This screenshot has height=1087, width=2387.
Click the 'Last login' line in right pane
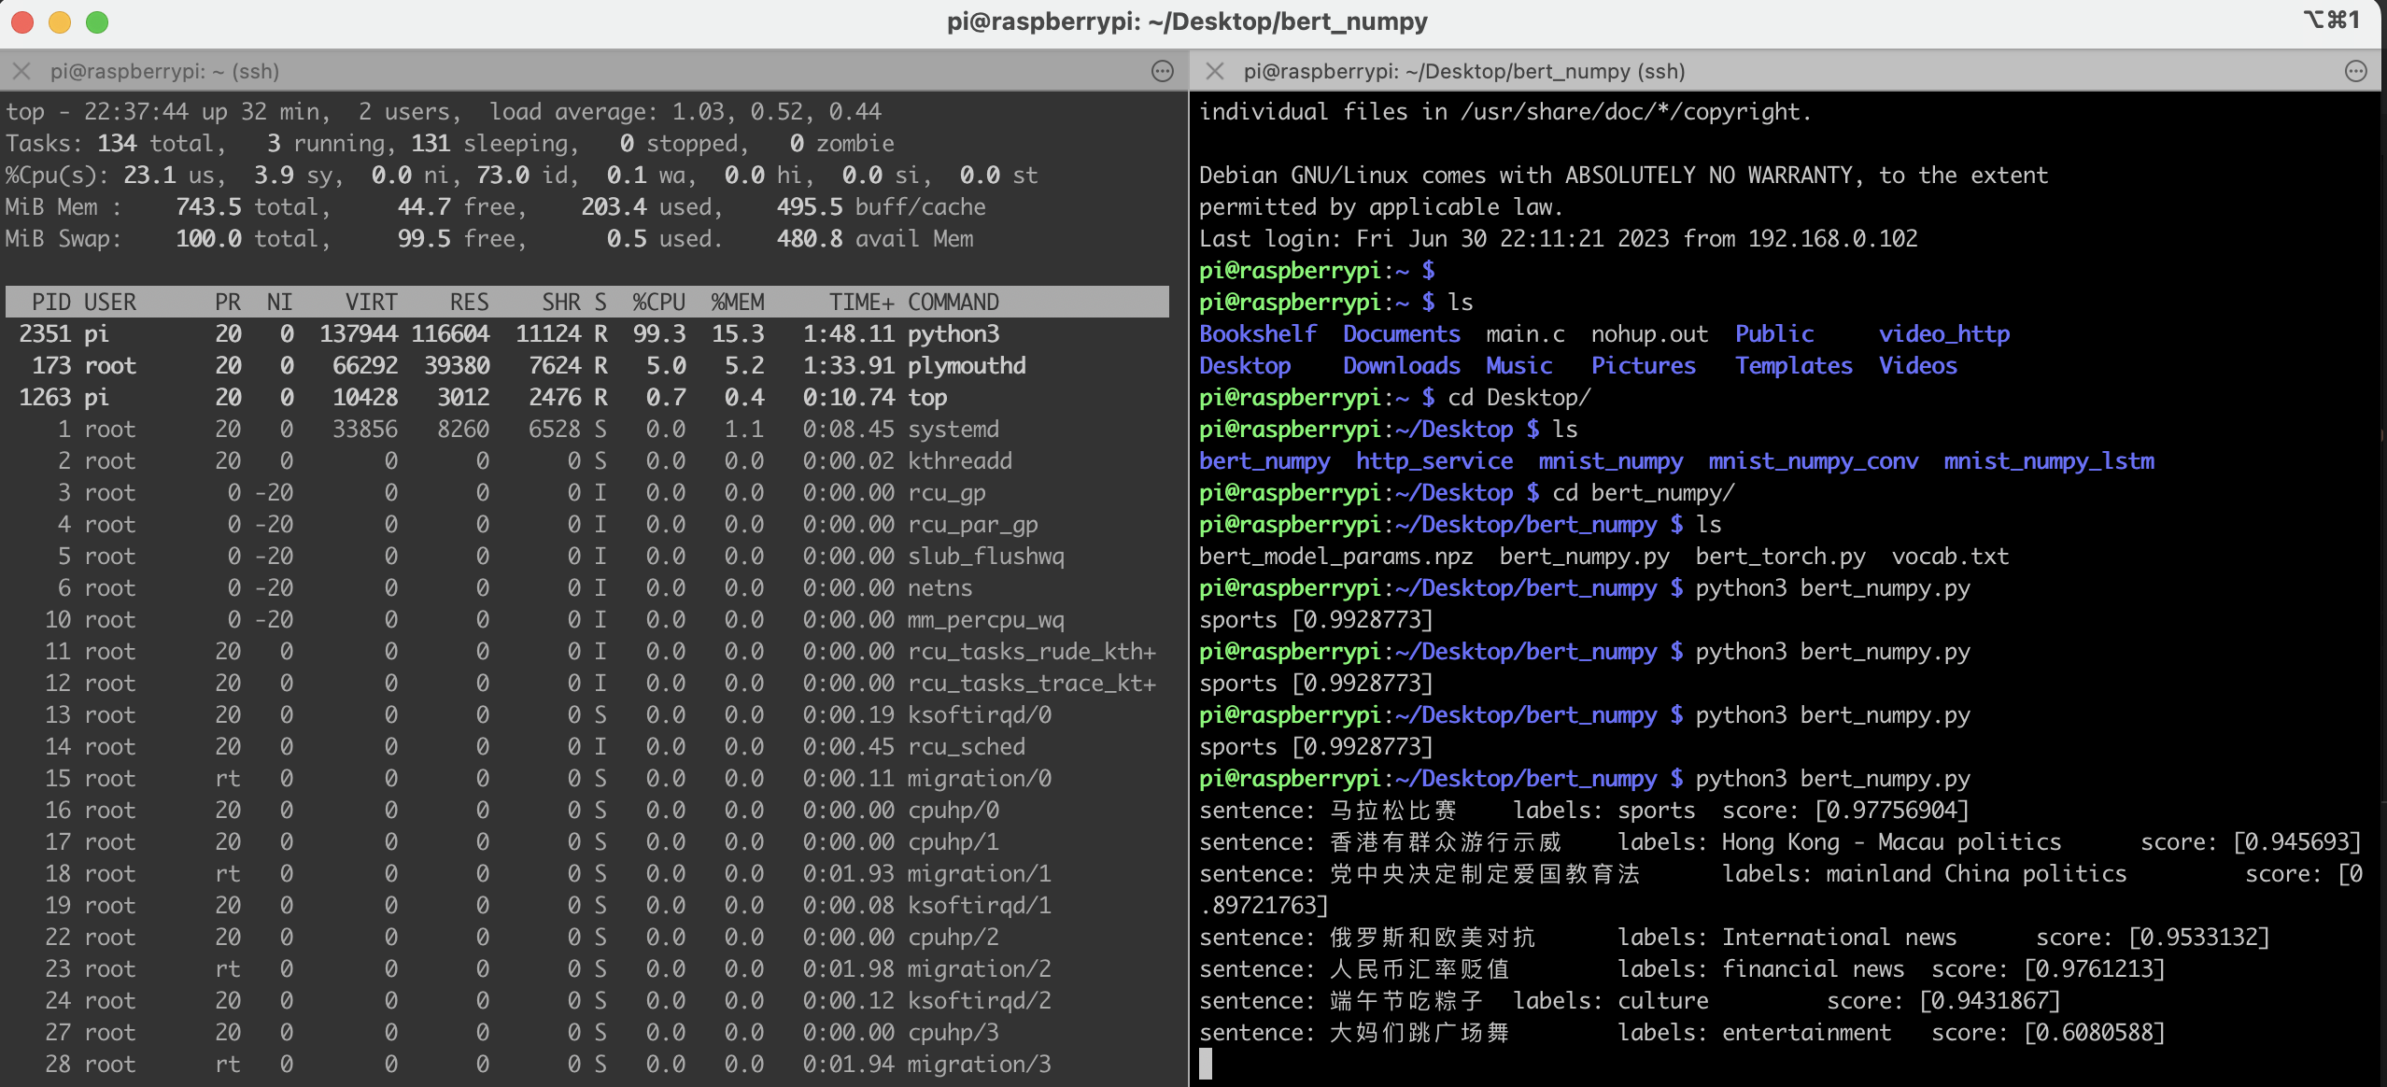pyautogui.click(x=1559, y=239)
